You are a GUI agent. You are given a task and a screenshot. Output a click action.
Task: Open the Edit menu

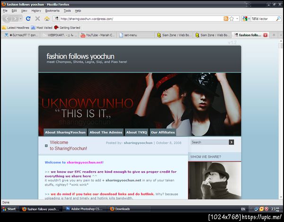14,11
